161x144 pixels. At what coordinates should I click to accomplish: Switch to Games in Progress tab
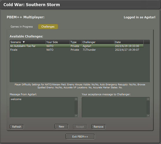click(22, 27)
